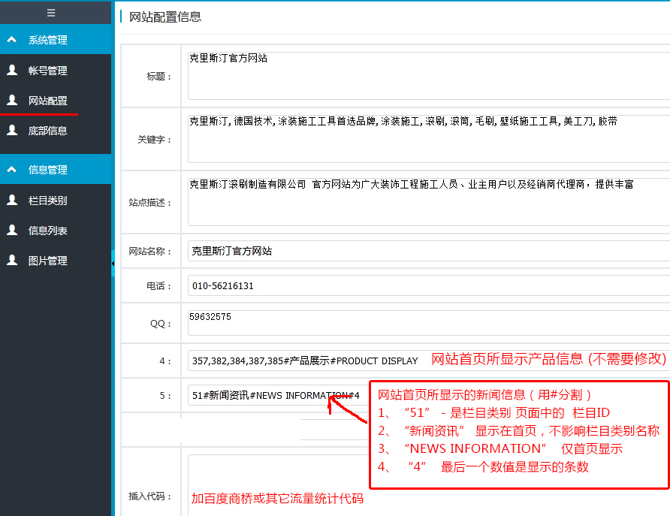Focus the 电话 input with 010-56216131
Image resolution: width=670 pixels, height=516 pixels.
(x=429, y=285)
